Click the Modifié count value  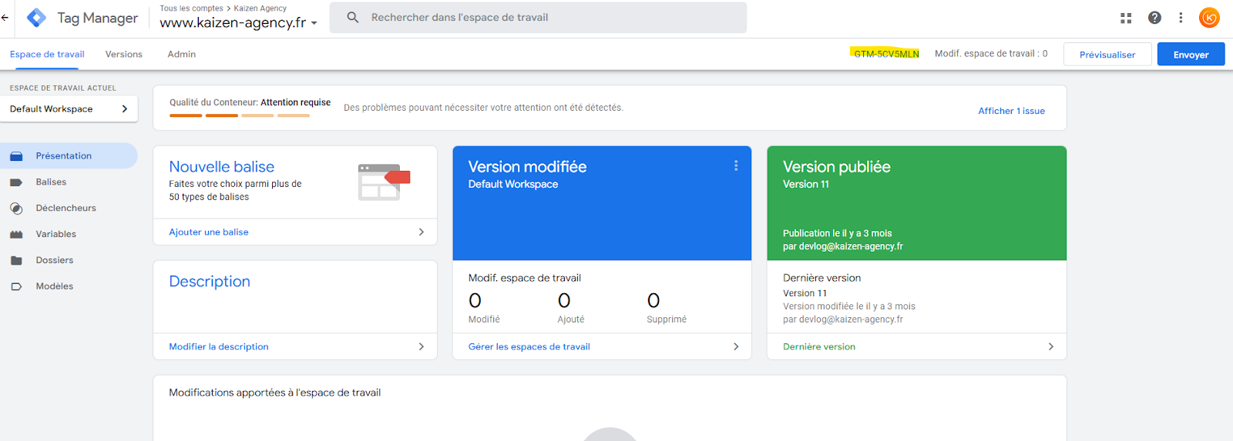[475, 300]
